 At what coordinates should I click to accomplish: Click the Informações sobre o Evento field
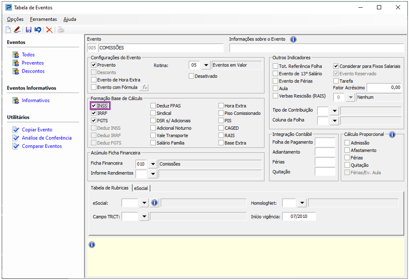pyautogui.click(x=317, y=48)
